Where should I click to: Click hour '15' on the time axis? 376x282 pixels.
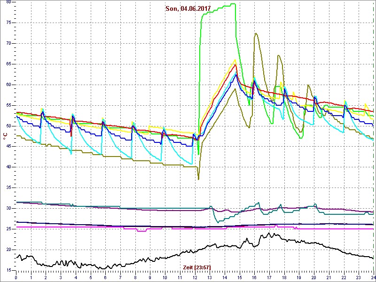point(239,277)
